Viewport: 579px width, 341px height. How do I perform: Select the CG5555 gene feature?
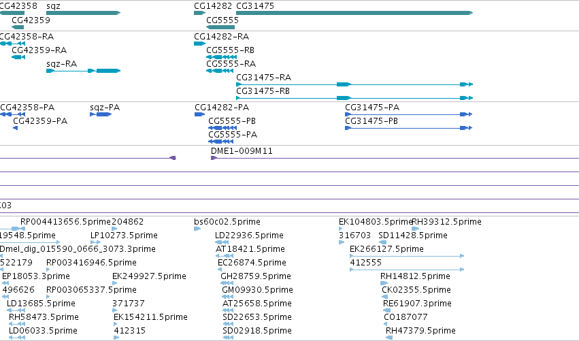click(x=220, y=27)
